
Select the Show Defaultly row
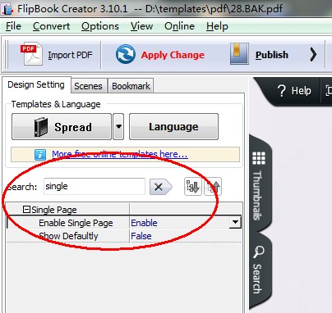coord(124,236)
